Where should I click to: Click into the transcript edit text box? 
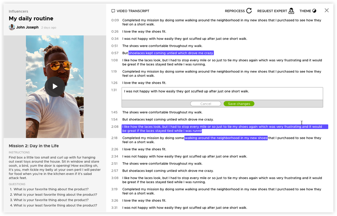click(222, 94)
